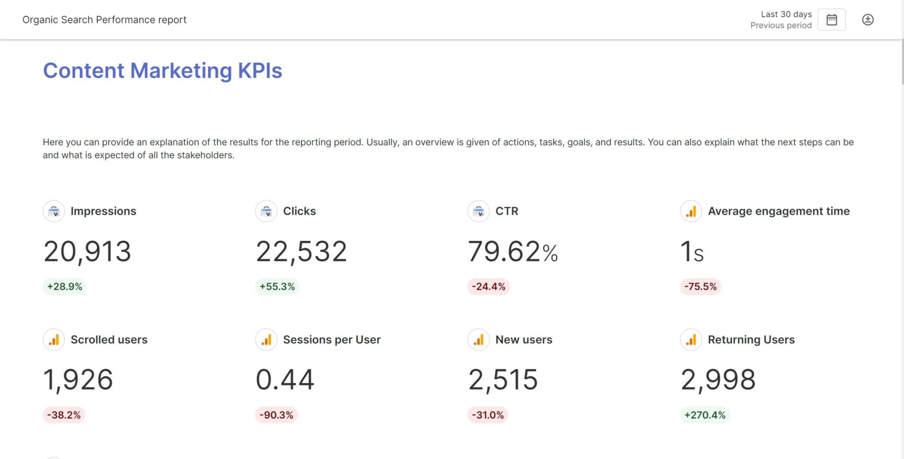
Task: Click the Analytics icon on Returning Users card
Action: [x=691, y=340]
